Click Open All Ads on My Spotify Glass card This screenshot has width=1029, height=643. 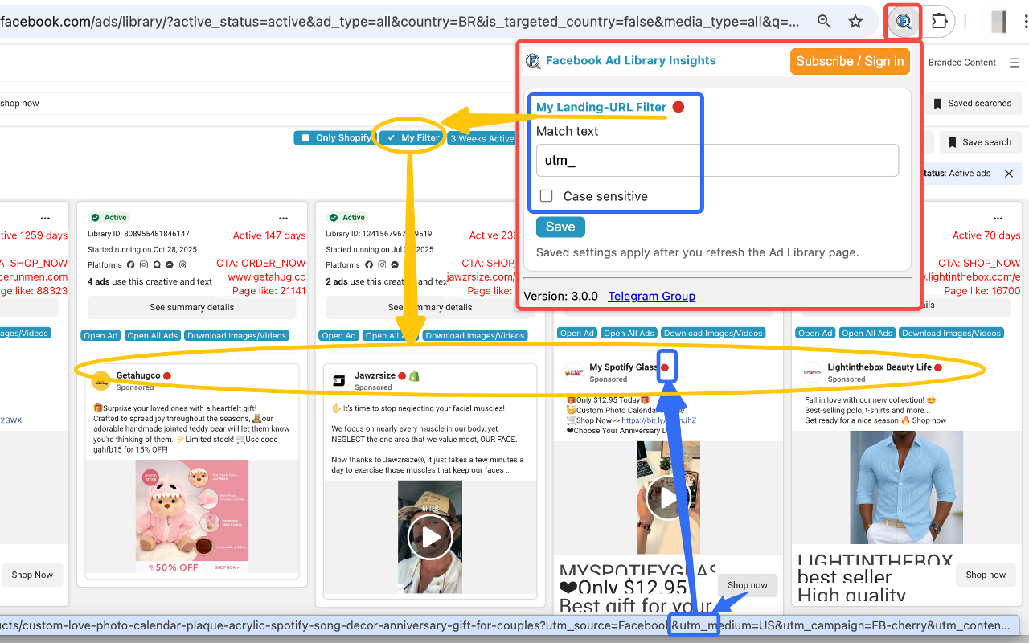click(629, 333)
